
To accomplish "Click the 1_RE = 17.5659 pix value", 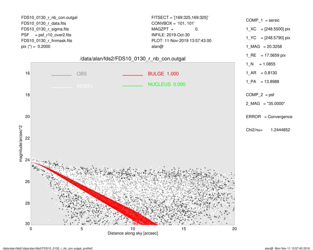I will [x=266, y=55].
